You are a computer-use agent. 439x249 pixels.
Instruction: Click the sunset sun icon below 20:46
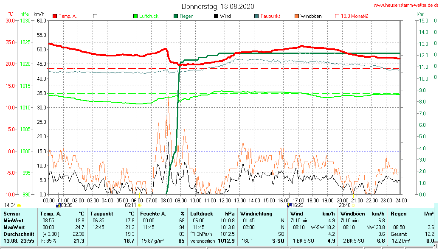click(353, 205)
